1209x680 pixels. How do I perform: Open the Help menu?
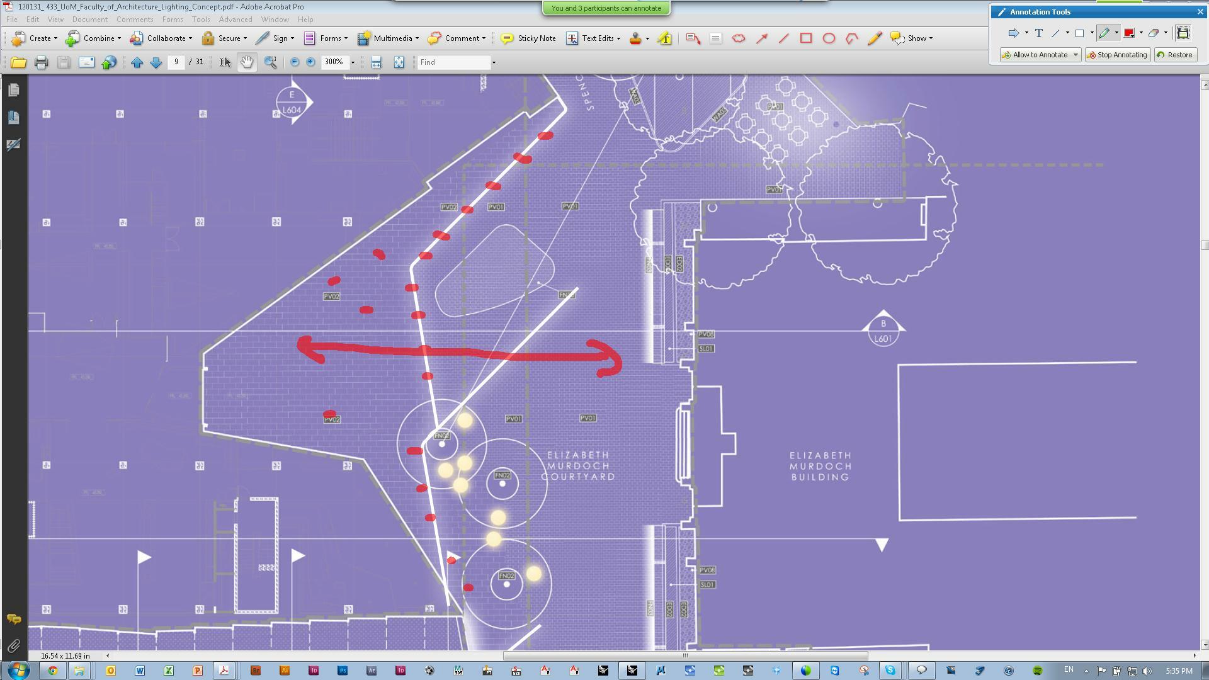coord(305,20)
